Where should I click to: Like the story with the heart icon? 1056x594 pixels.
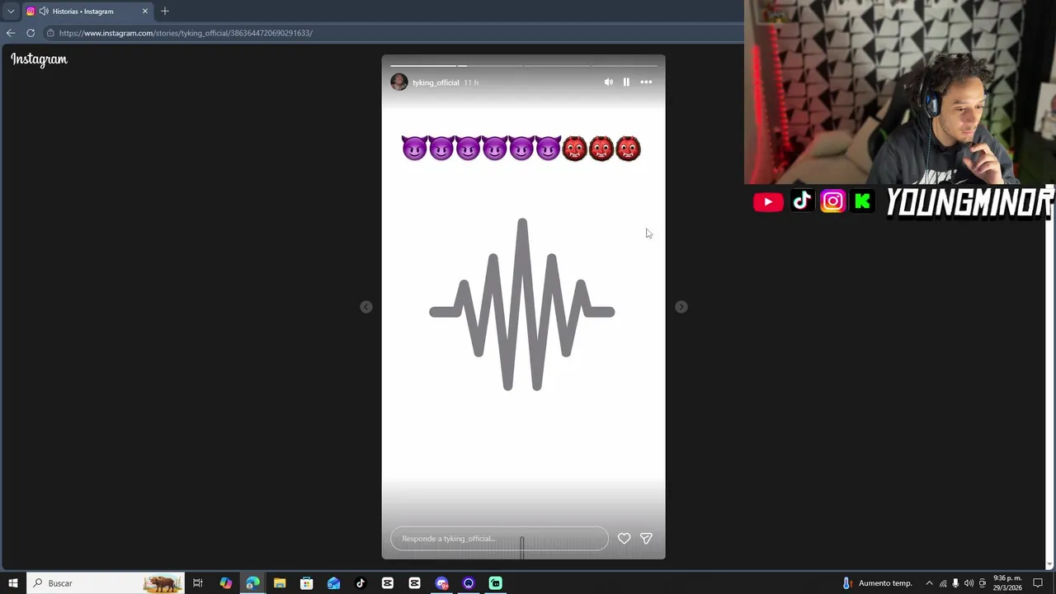(x=624, y=539)
